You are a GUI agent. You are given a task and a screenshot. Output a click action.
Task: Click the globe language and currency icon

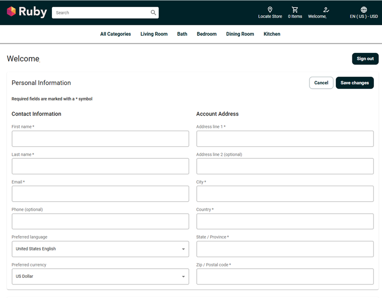coord(364,10)
